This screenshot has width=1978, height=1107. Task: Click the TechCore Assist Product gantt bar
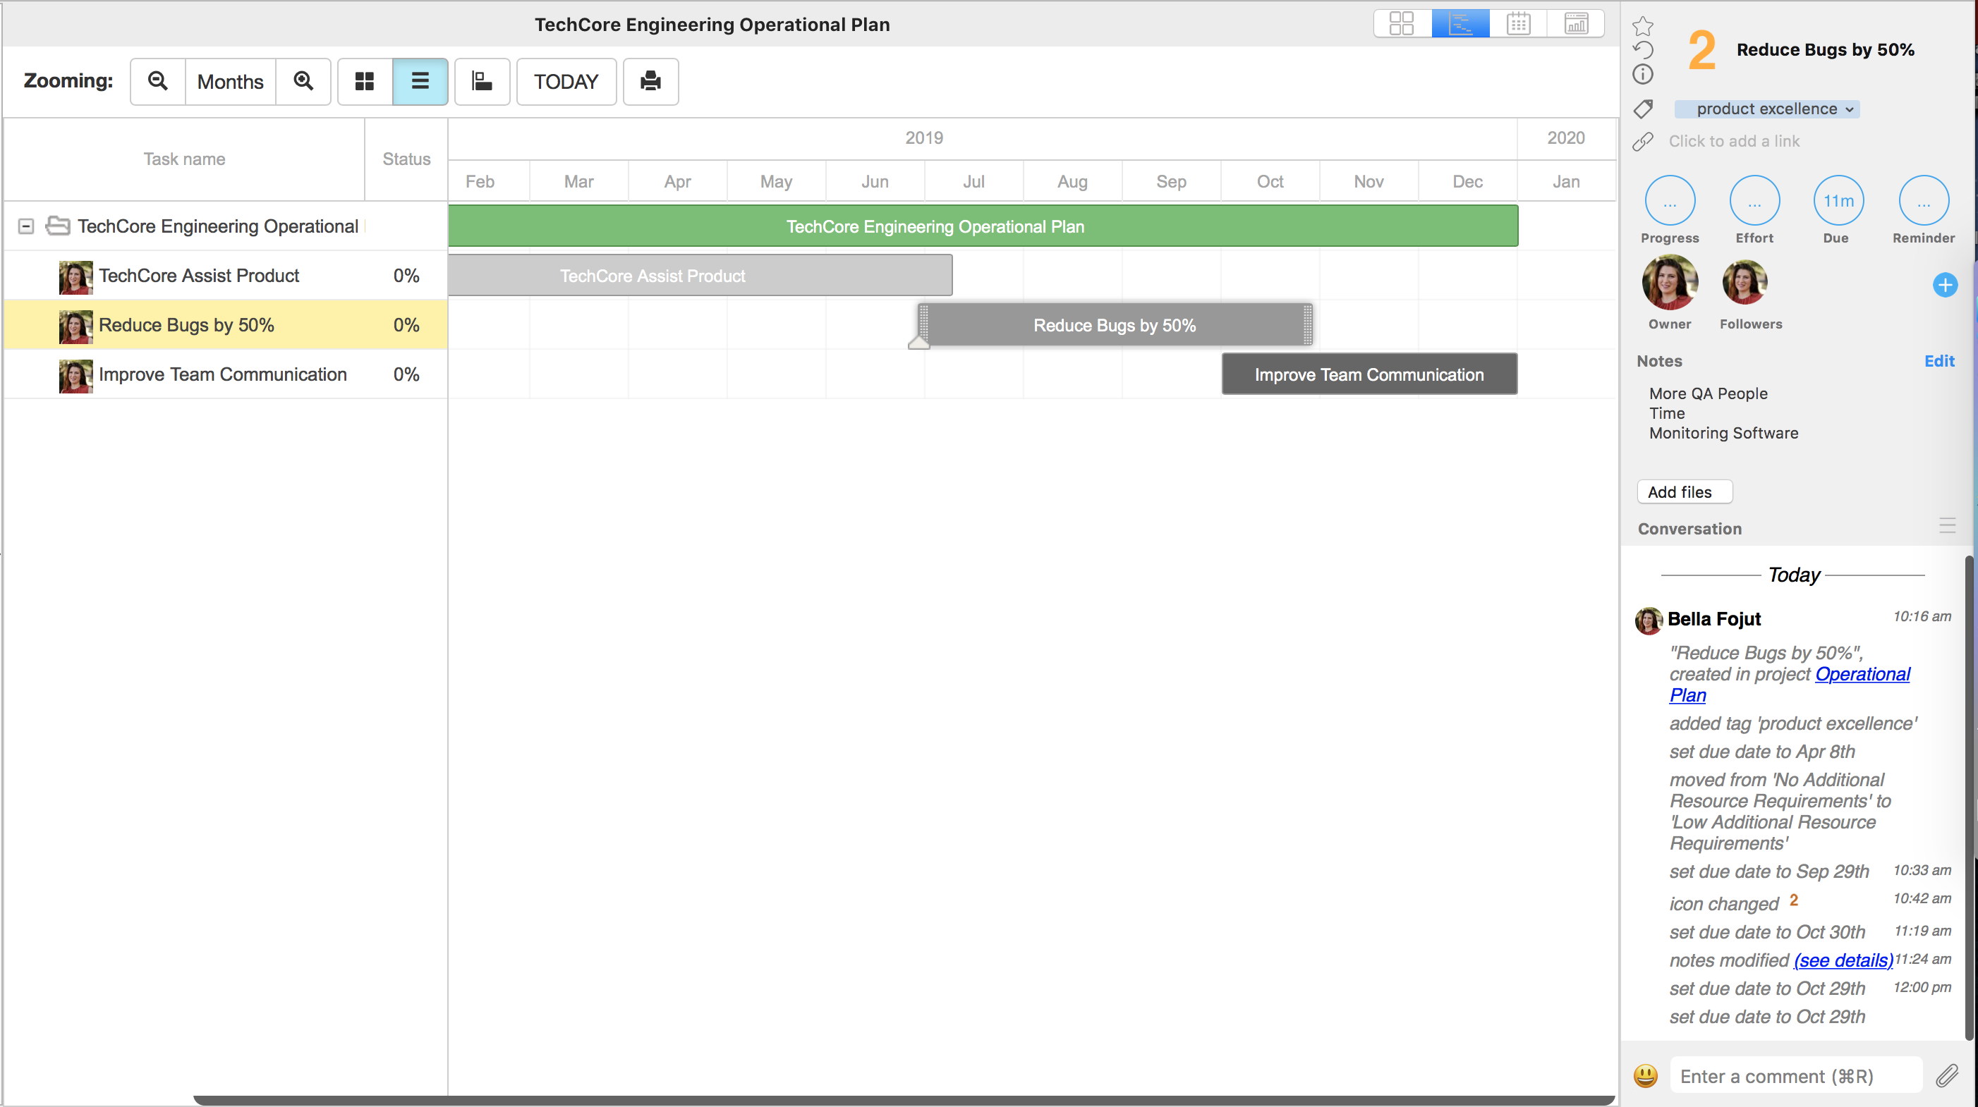pyautogui.click(x=700, y=276)
